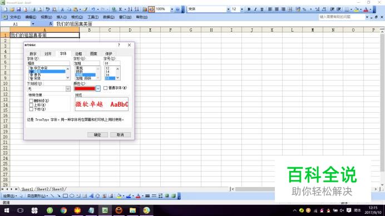Image resolution: width=385 pixels, height=216 pixels.
Task: Switch to the Alignment tab in dialog
Action: click(48, 54)
